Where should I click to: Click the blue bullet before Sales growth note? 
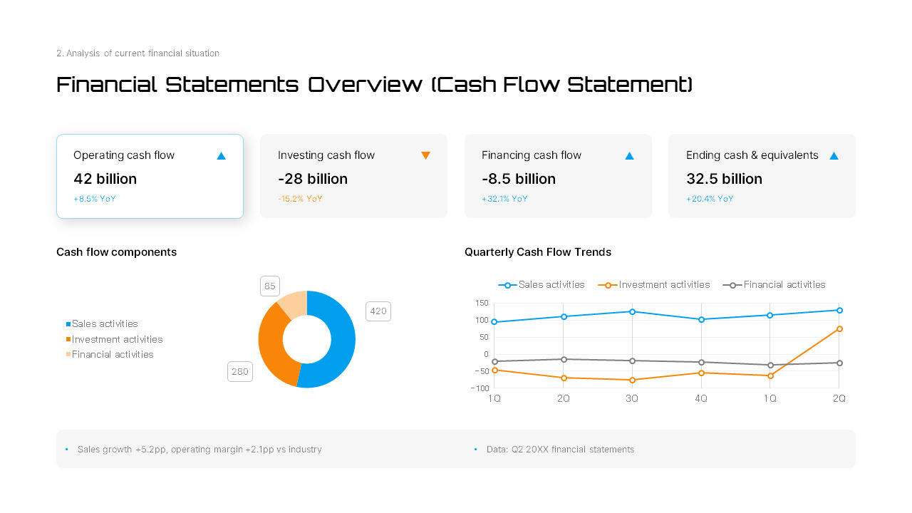pyautogui.click(x=67, y=449)
